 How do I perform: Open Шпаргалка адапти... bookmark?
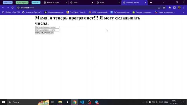(x=54, y=12)
